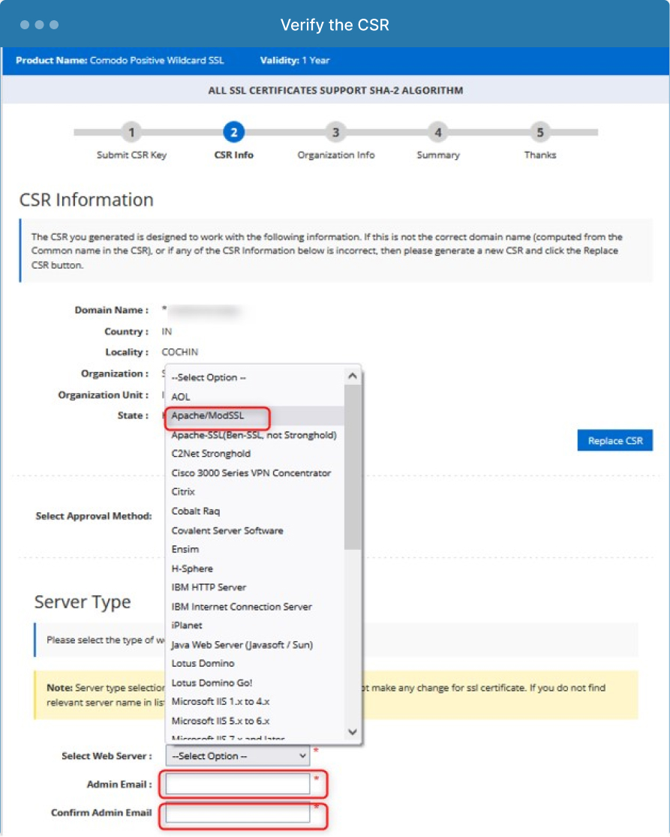The width and height of the screenshot is (670, 837).
Task: Click the Admin Email input field
Action: 238,784
